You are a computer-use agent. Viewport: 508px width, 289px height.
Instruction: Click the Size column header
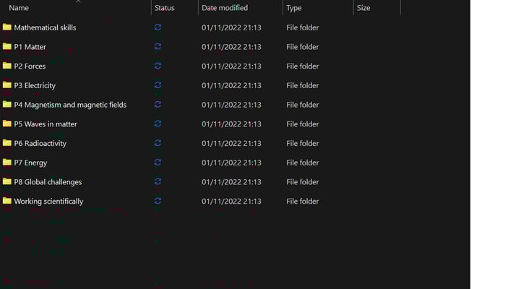(x=363, y=8)
